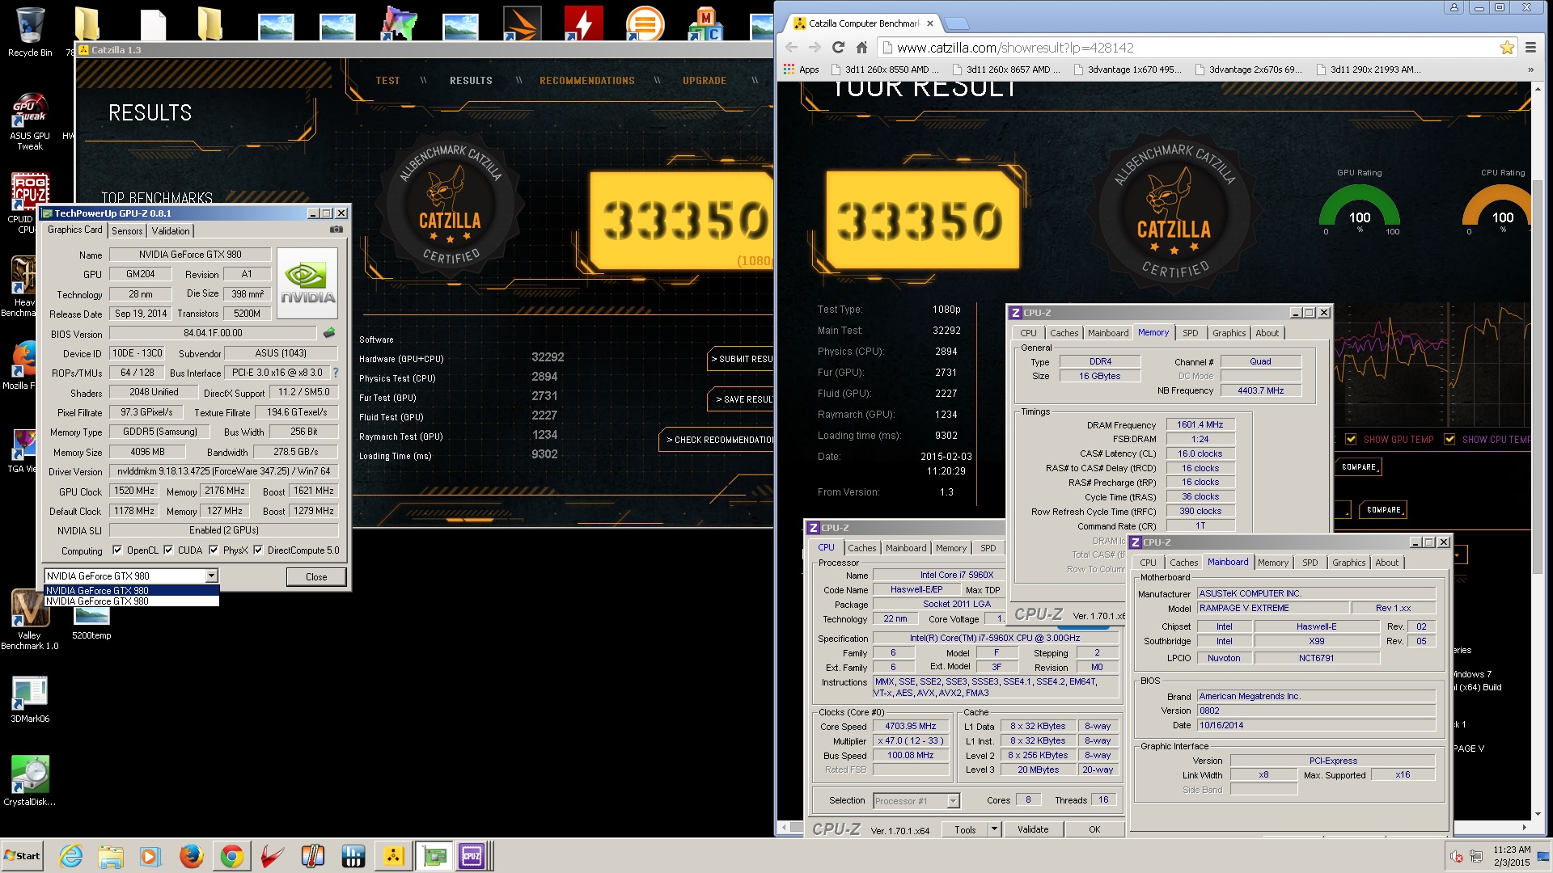Screen dimensions: 1553x873
Task: Bookmark this page with the star icon
Action: [x=1507, y=48]
